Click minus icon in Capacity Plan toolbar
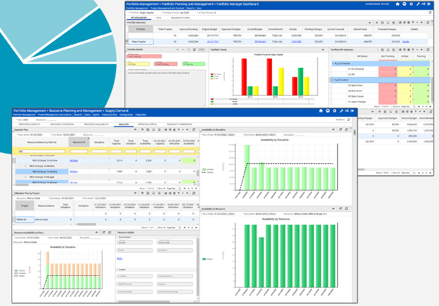The height and width of the screenshot is (306, 439). pyautogui.click(x=183, y=129)
